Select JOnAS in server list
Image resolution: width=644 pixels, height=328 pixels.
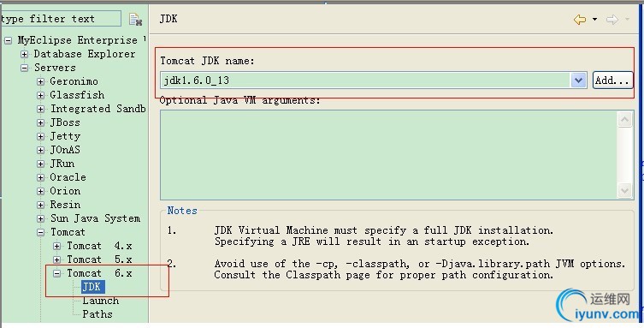65,150
